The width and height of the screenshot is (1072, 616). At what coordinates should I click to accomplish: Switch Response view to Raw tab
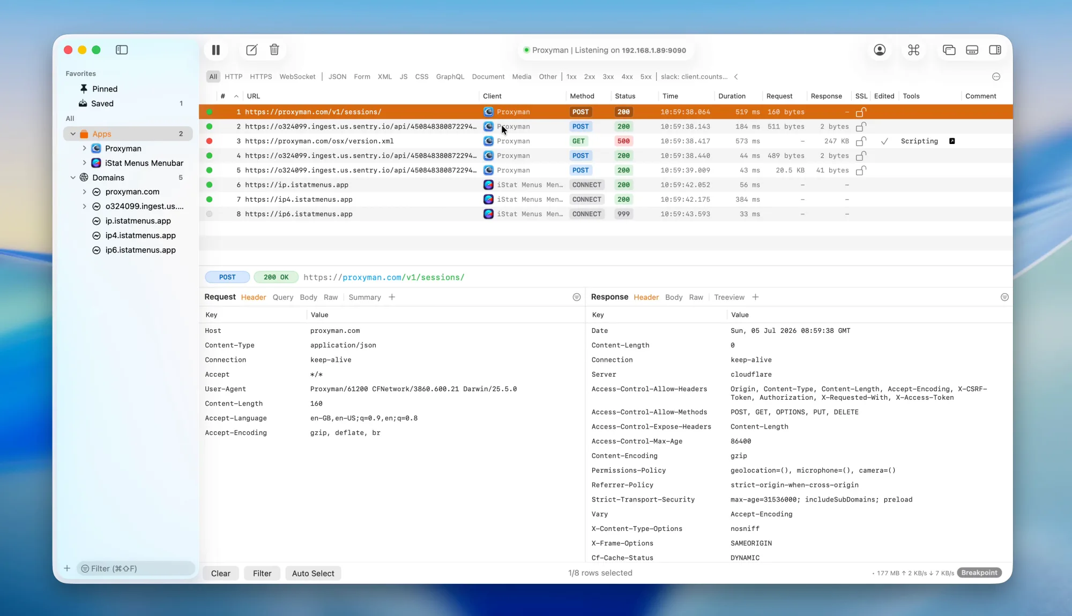[696, 297]
